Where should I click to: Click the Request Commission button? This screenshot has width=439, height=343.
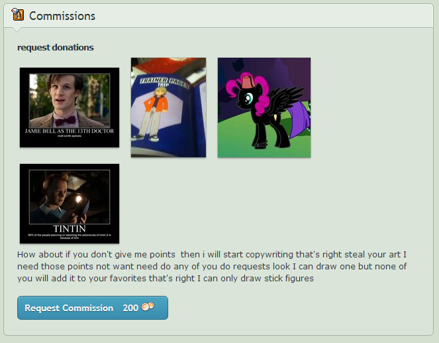pos(93,308)
